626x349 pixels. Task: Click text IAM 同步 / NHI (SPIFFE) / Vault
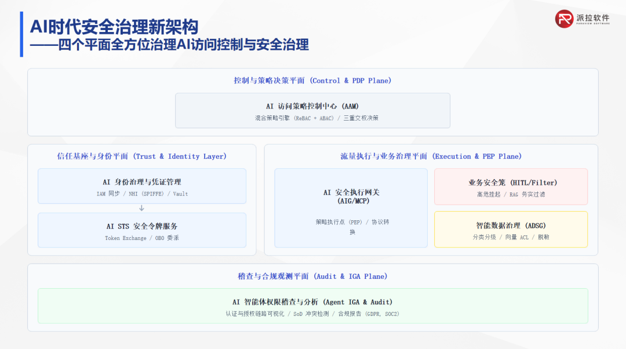click(142, 194)
